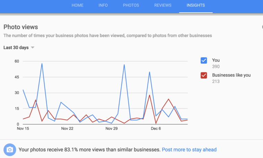The height and width of the screenshot is (158, 263).
Task: Click the red line's peak before Dec 6
Action: 149,95
